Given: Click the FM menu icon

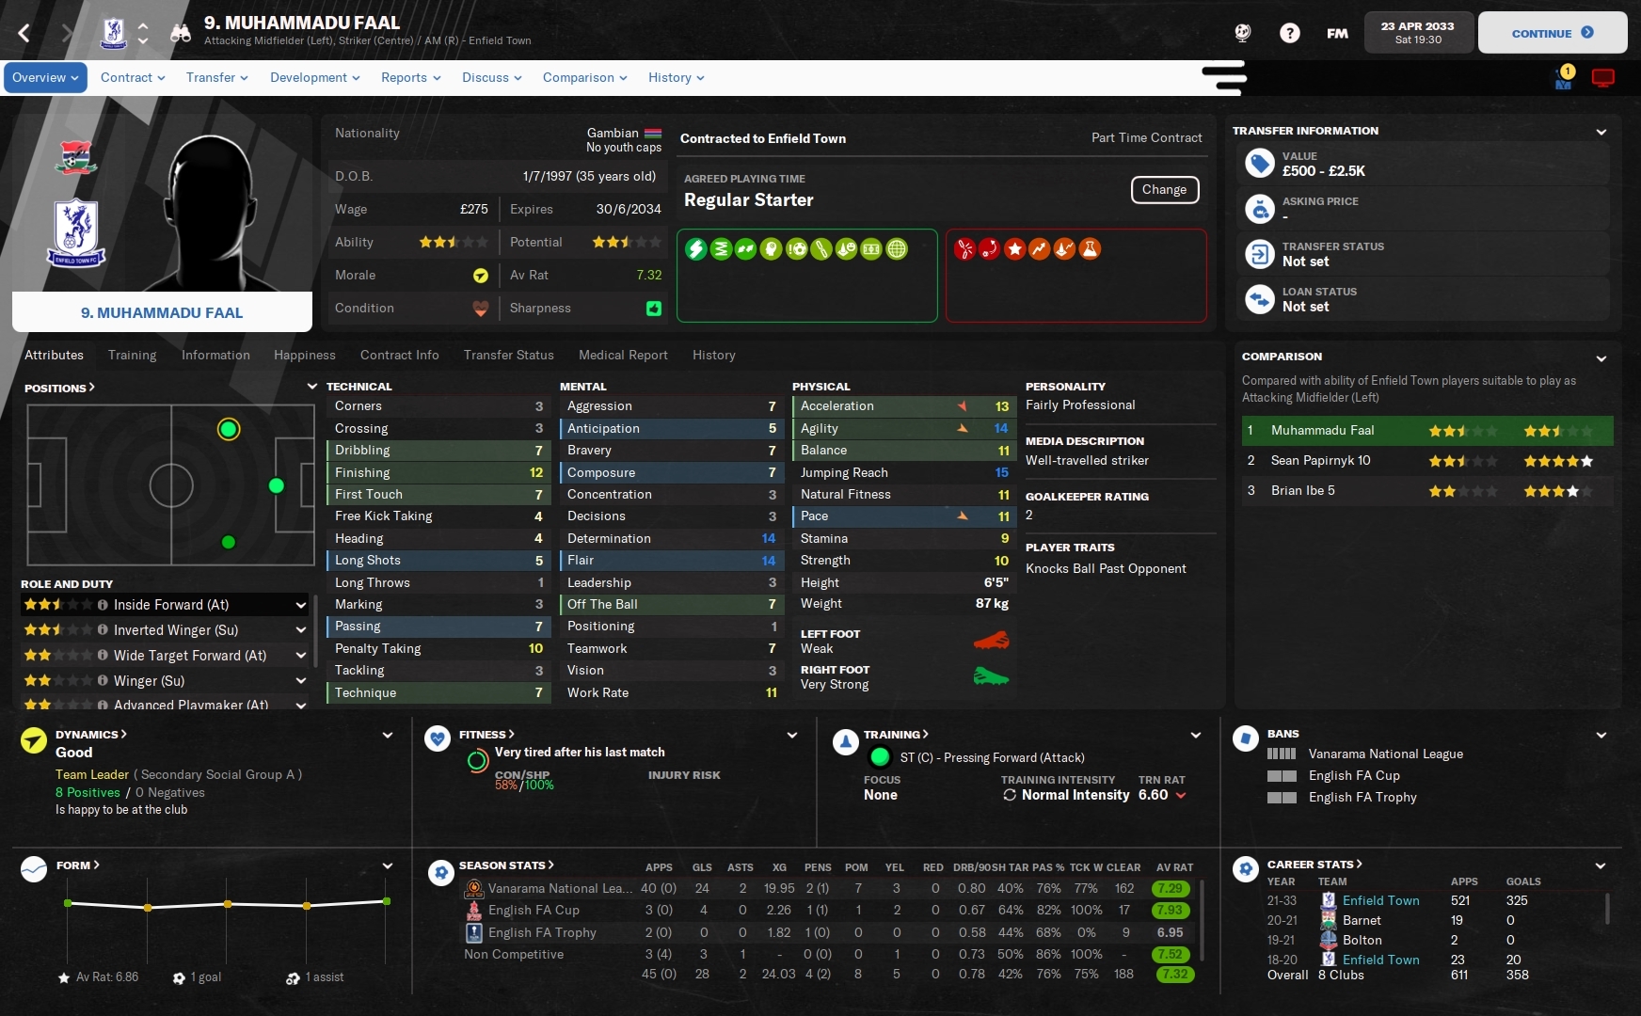Looking at the screenshot, I should pos(1337,33).
